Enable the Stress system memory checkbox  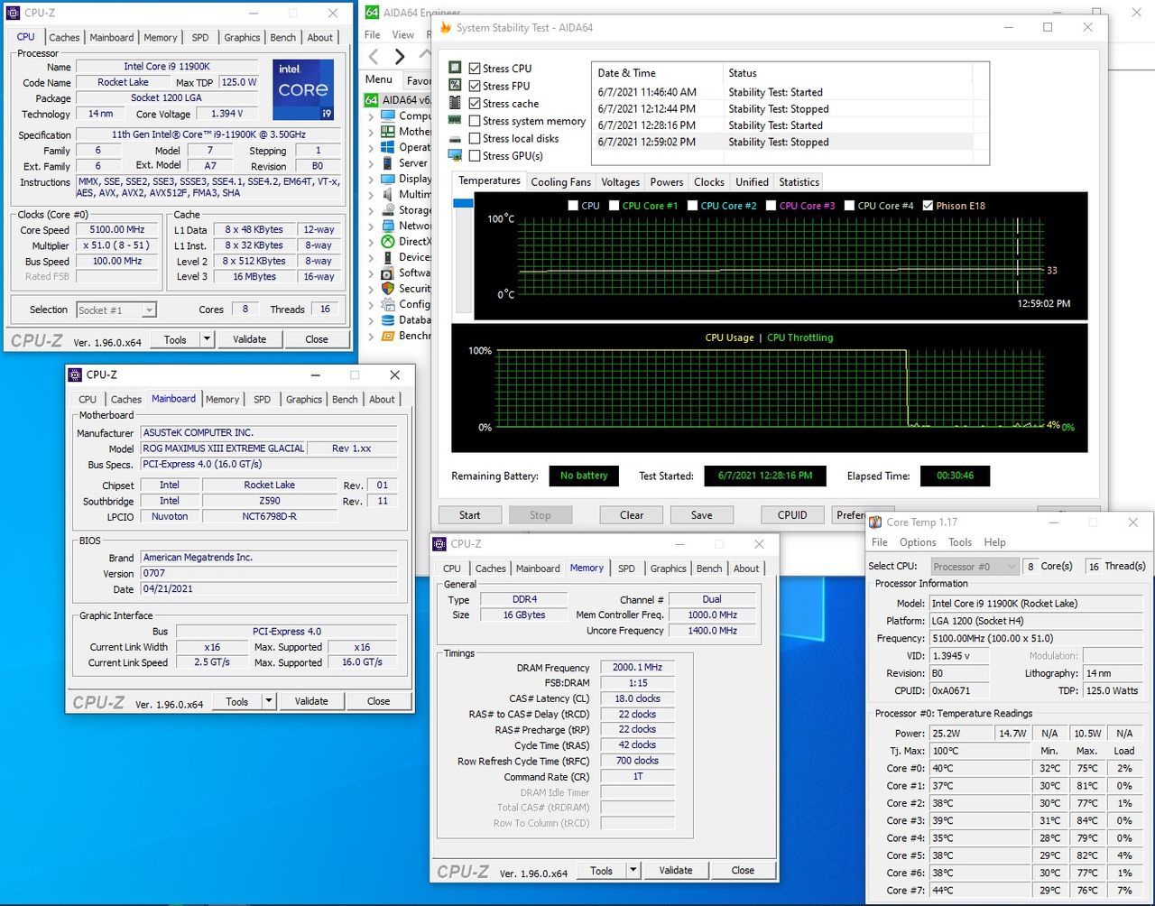click(475, 121)
